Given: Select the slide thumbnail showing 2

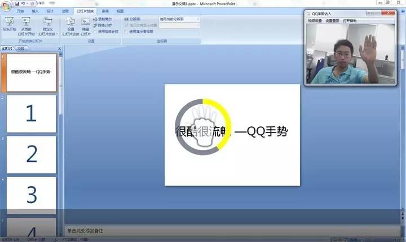Looking at the screenshot, I should click(x=31, y=155).
